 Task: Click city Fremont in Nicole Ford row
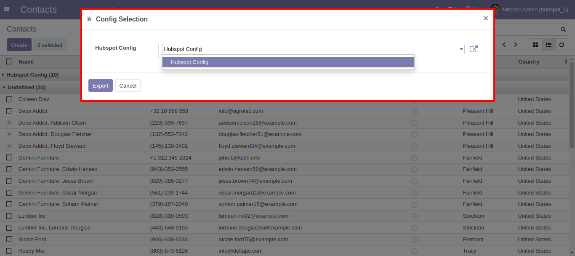pos(473,239)
